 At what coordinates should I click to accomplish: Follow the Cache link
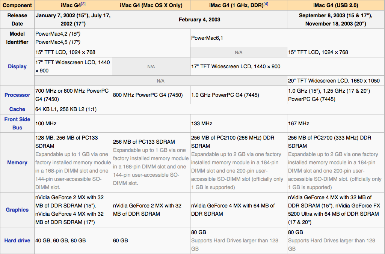[x=17, y=109]
